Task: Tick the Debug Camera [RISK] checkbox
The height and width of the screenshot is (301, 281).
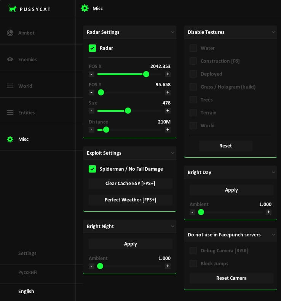Action: pyautogui.click(x=193, y=251)
